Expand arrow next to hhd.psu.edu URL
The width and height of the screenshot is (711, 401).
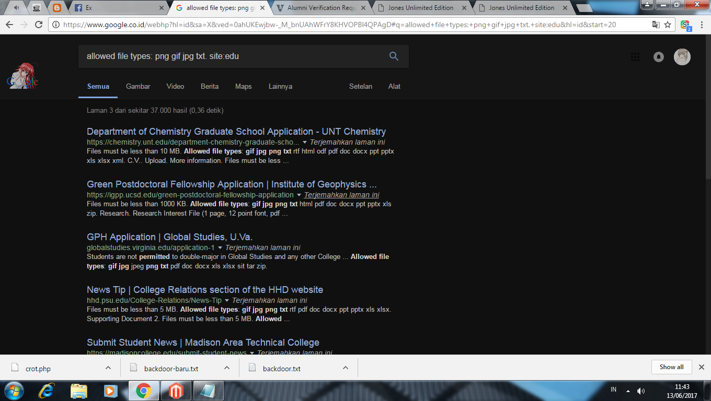coord(227,300)
